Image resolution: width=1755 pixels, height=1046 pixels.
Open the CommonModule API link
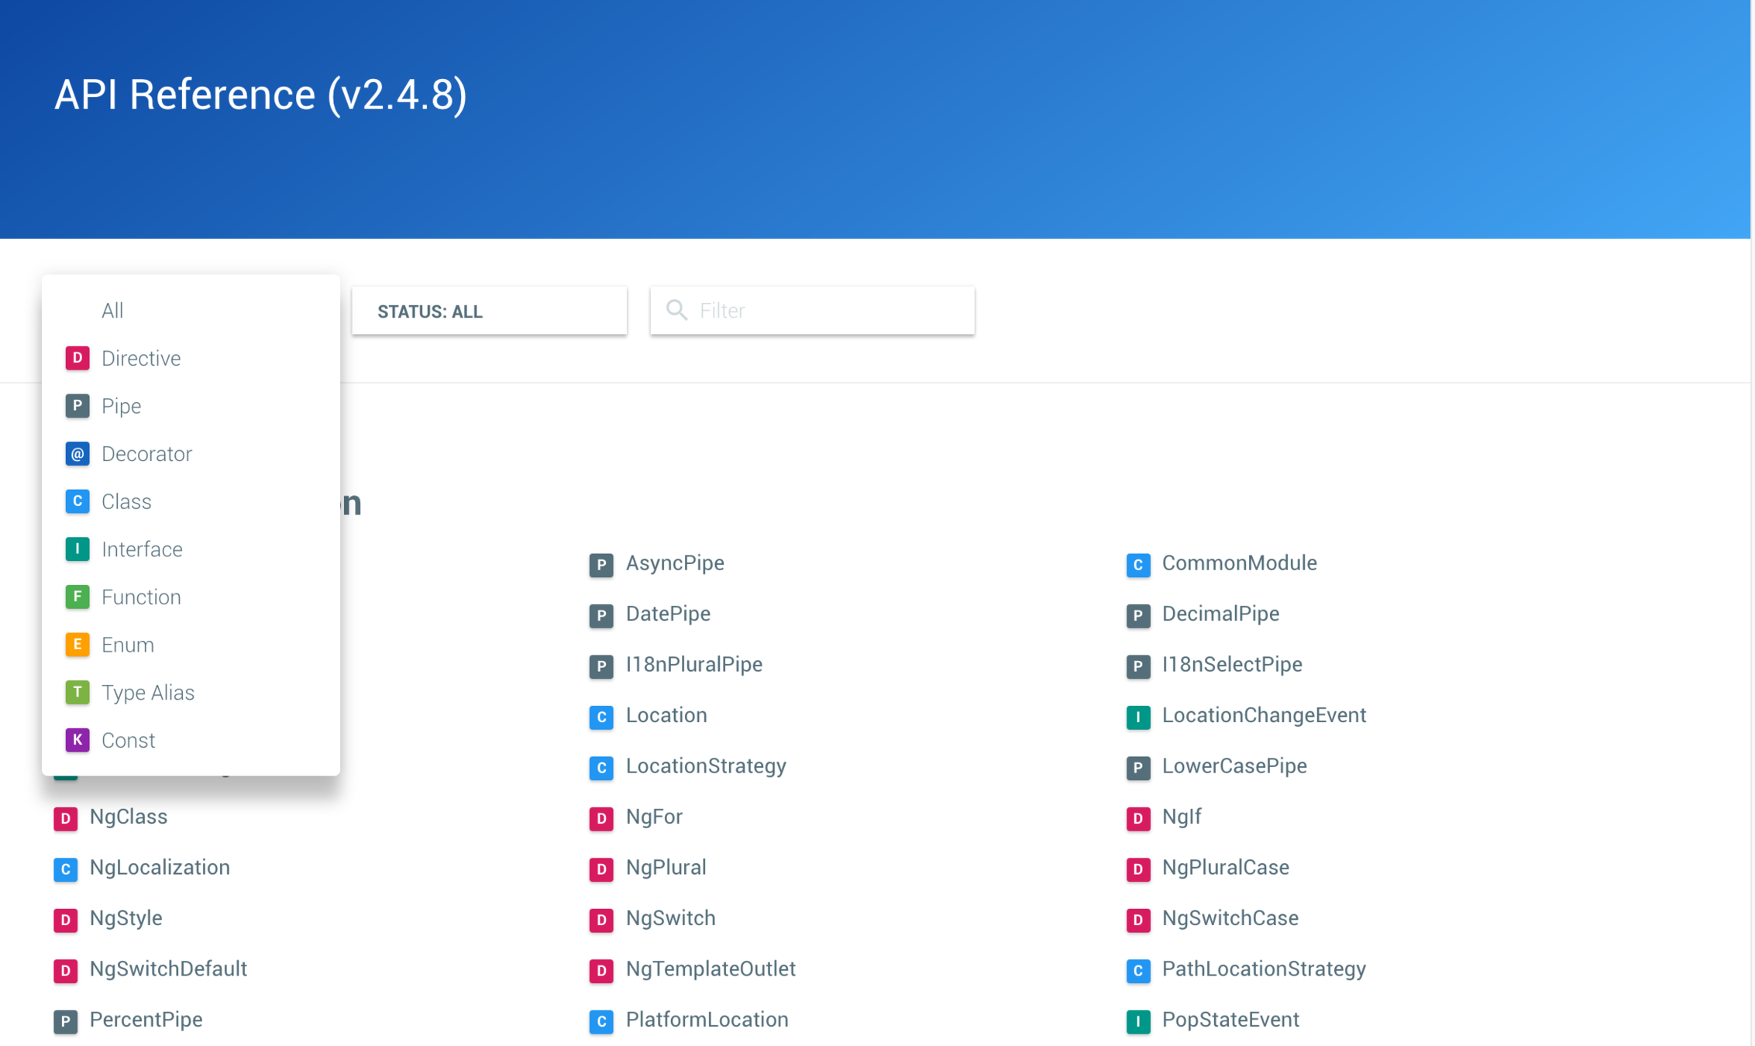1238,563
